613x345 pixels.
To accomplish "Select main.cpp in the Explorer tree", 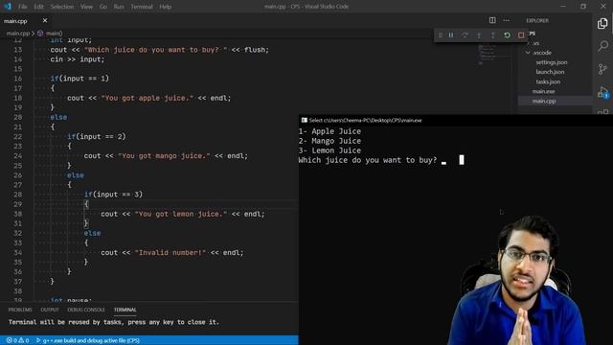I will [544, 101].
